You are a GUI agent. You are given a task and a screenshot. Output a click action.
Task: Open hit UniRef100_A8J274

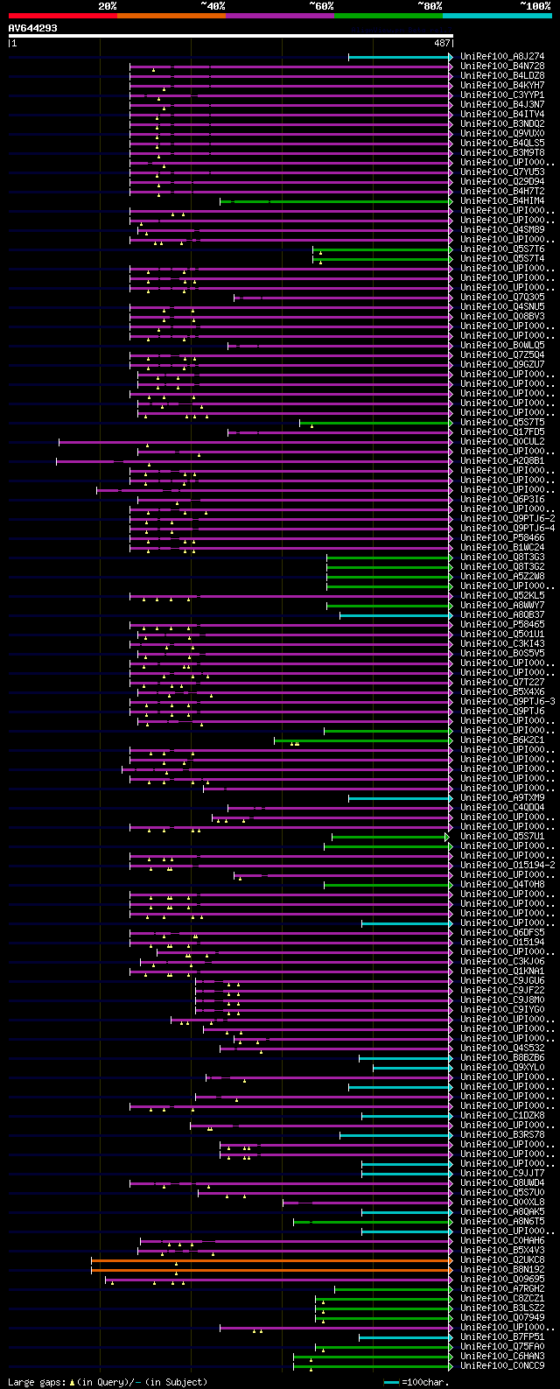point(502,57)
